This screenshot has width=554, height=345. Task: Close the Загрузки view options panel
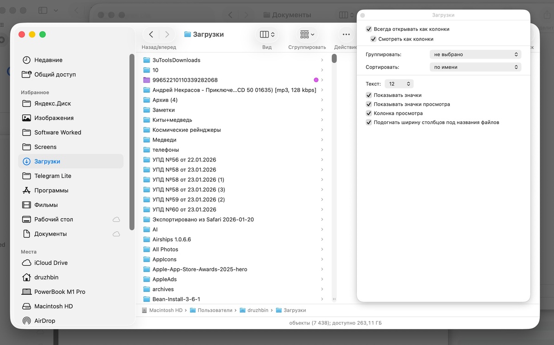click(x=363, y=15)
